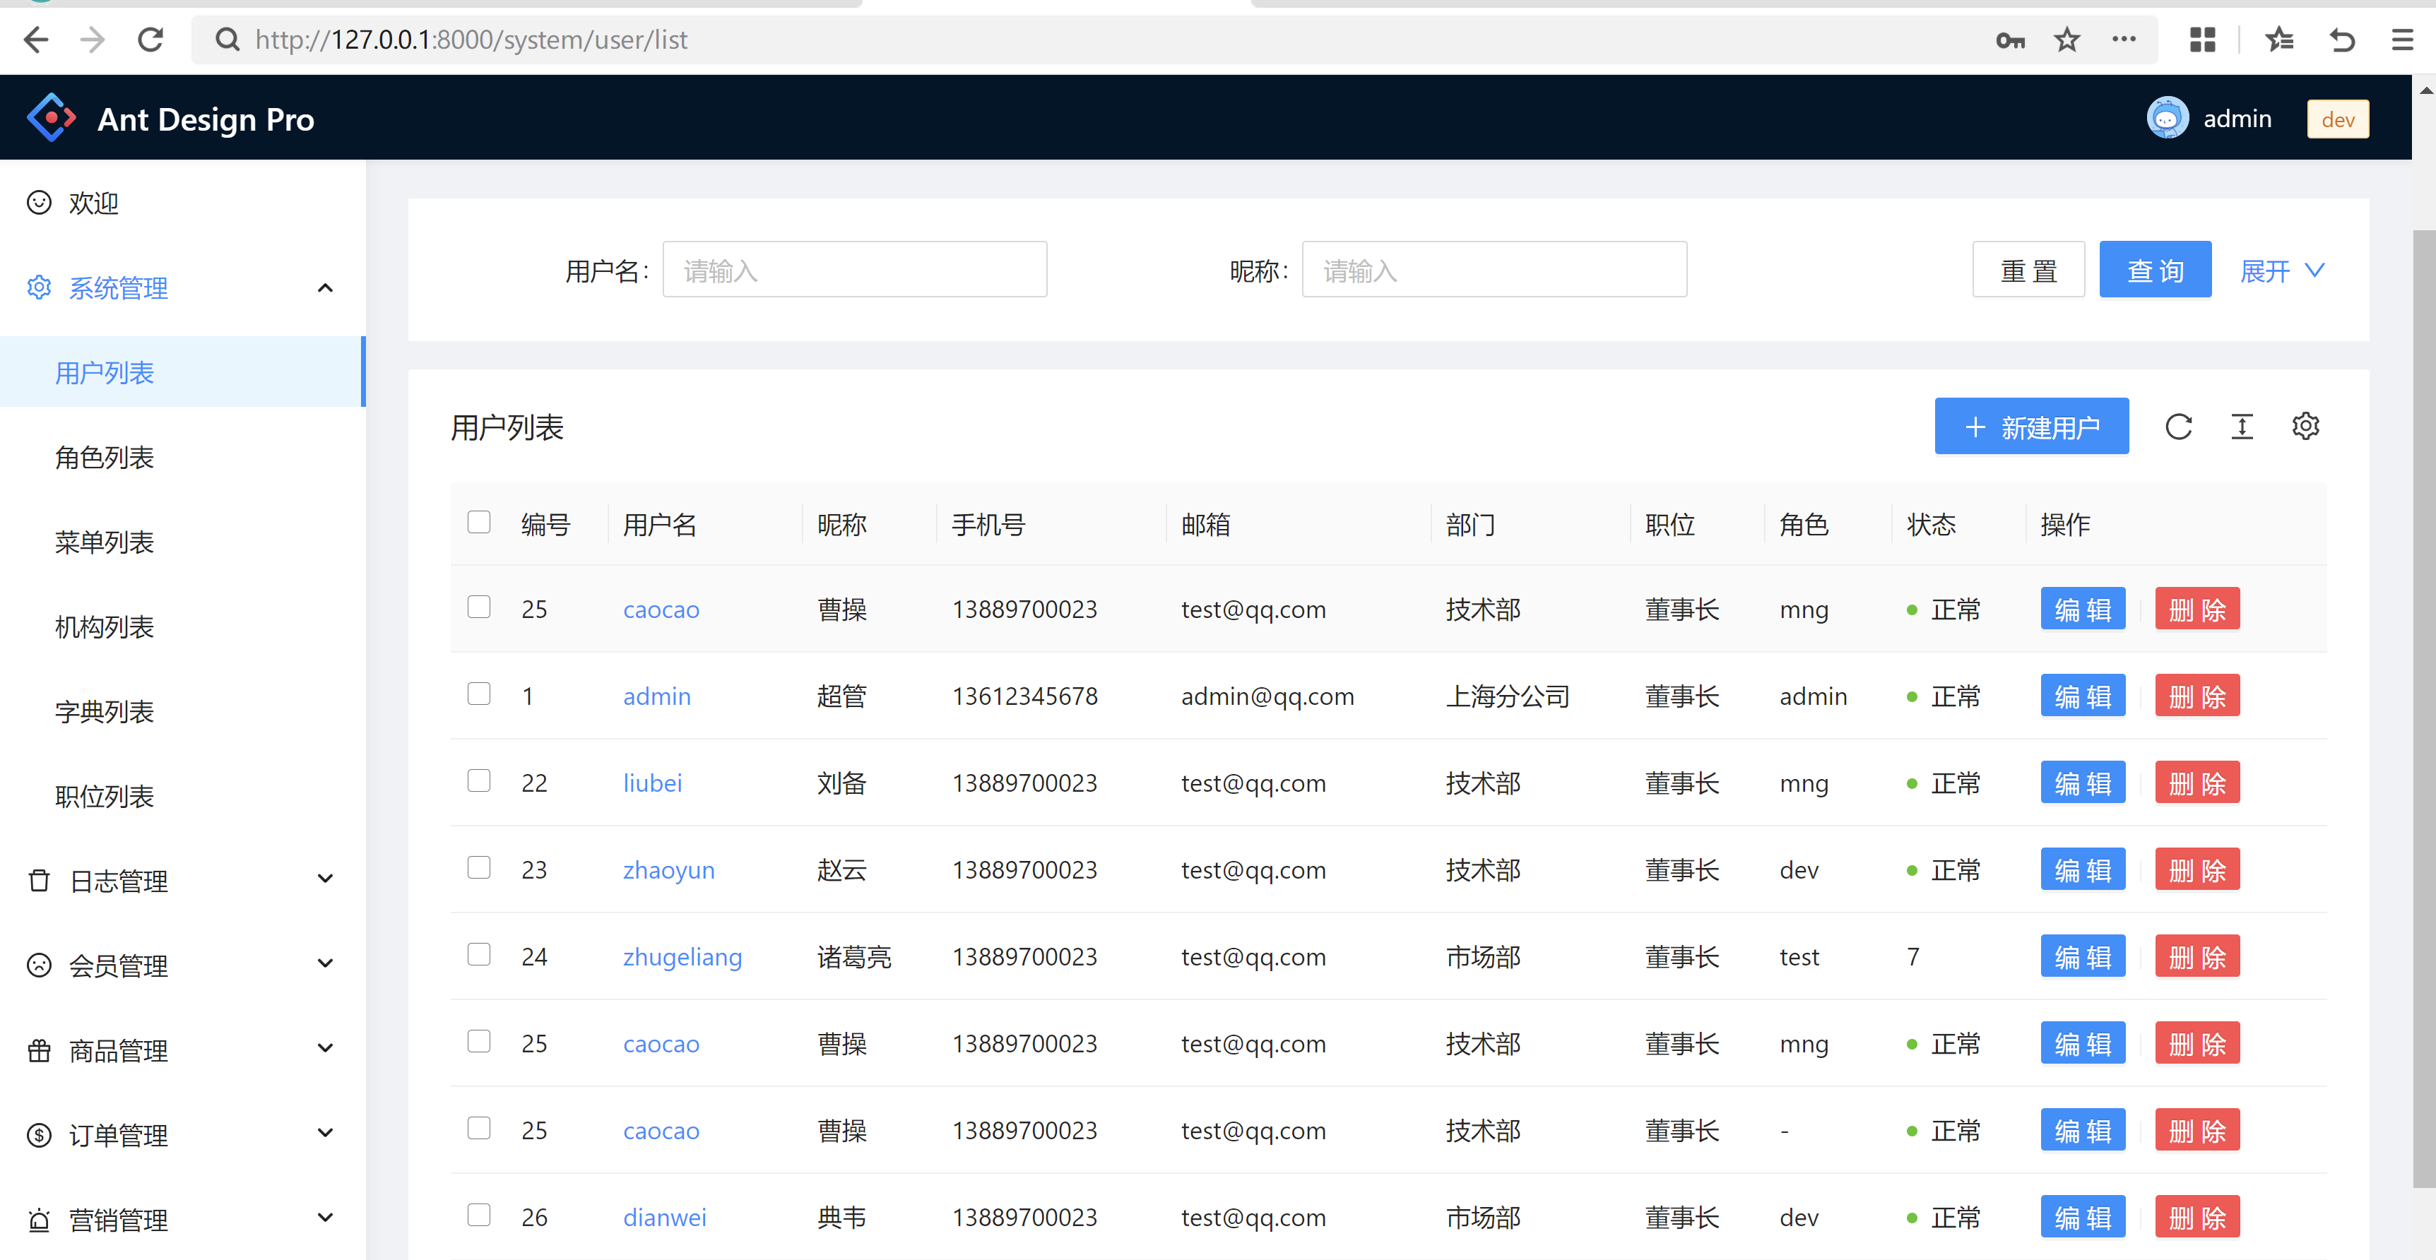Check the caocao row with role dash checkbox
The height and width of the screenshot is (1260, 2436).
coord(478,1129)
